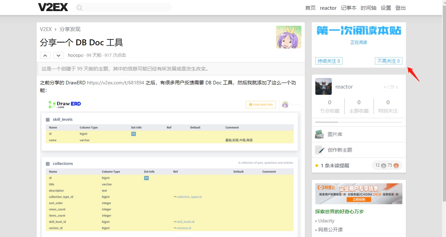
Task: Click the V2EX logo
Action: pos(53,7)
